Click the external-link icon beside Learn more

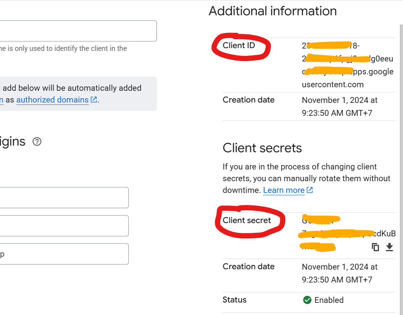(309, 190)
